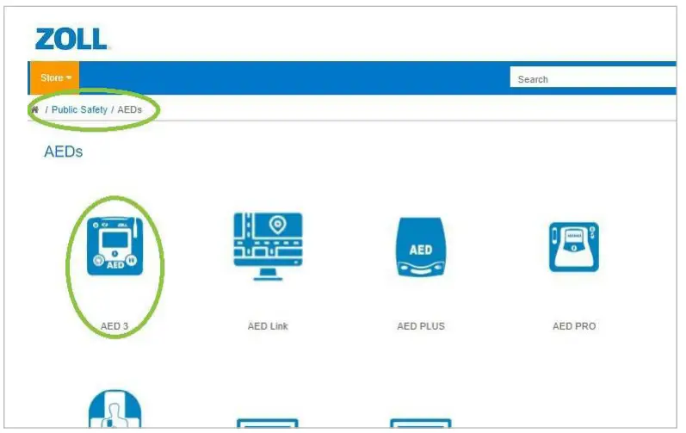Open the Public Safety breadcrumb link
The height and width of the screenshot is (433, 686).
[x=79, y=109]
